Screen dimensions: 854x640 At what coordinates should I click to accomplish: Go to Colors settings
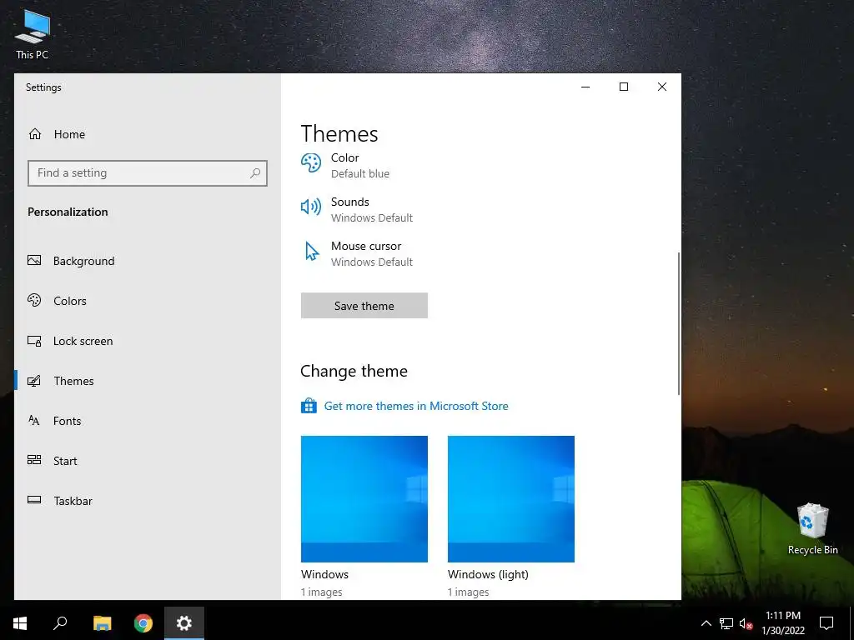pyautogui.click(x=147, y=301)
